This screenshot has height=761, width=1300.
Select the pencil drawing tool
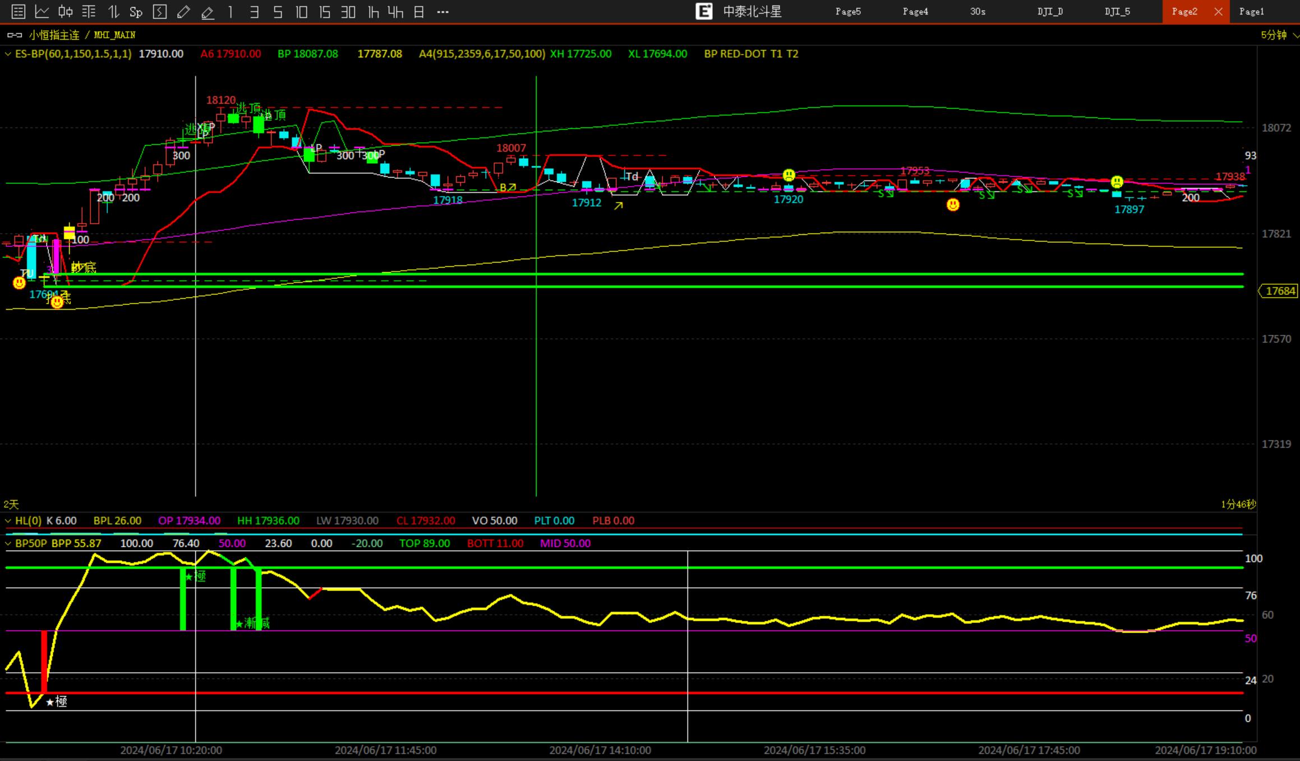(183, 12)
